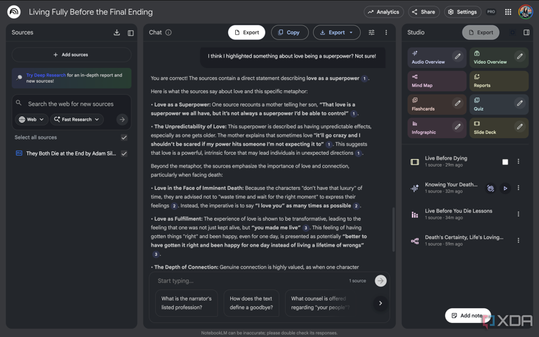The height and width of the screenshot is (337, 539).
Task: Download sources using the Sources panel icon
Action: (x=117, y=33)
